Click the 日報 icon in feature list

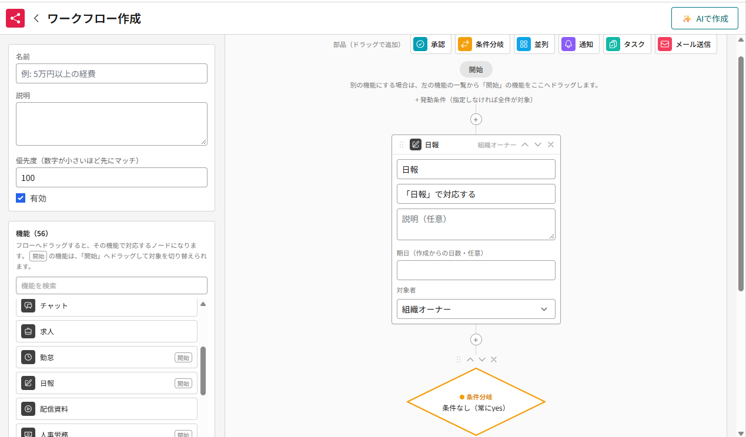[x=28, y=383]
